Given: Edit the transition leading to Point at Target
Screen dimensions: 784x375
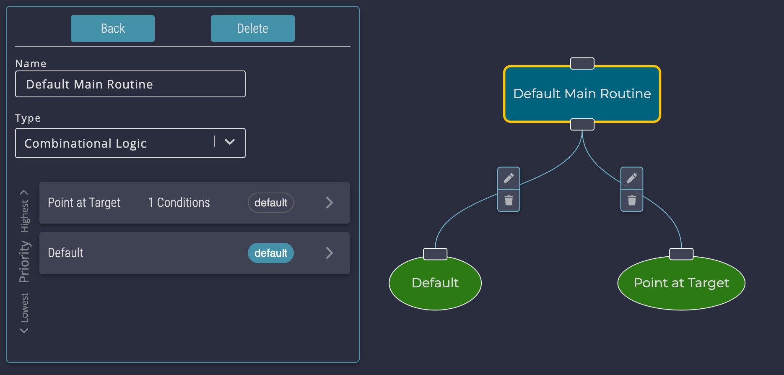Looking at the screenshot, I should click(632, 178).
